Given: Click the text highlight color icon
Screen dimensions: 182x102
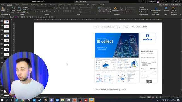Looking at the screenshot, I should (x=55, y=11).
